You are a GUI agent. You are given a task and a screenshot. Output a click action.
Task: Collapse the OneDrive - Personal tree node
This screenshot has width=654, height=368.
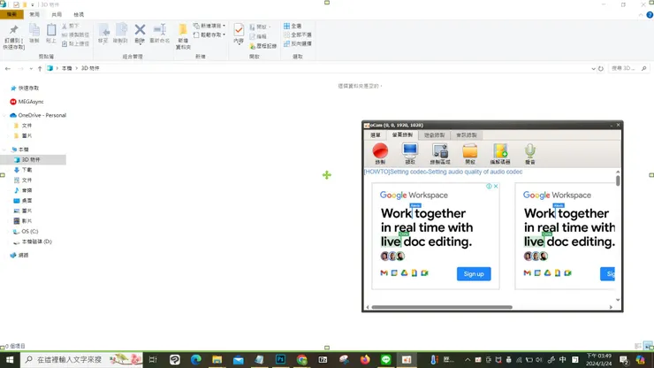[4, 115]
